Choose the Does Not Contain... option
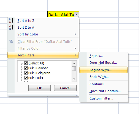Image resolution: width=139 pixels, height=114 pixels. [x=103, y=91]
